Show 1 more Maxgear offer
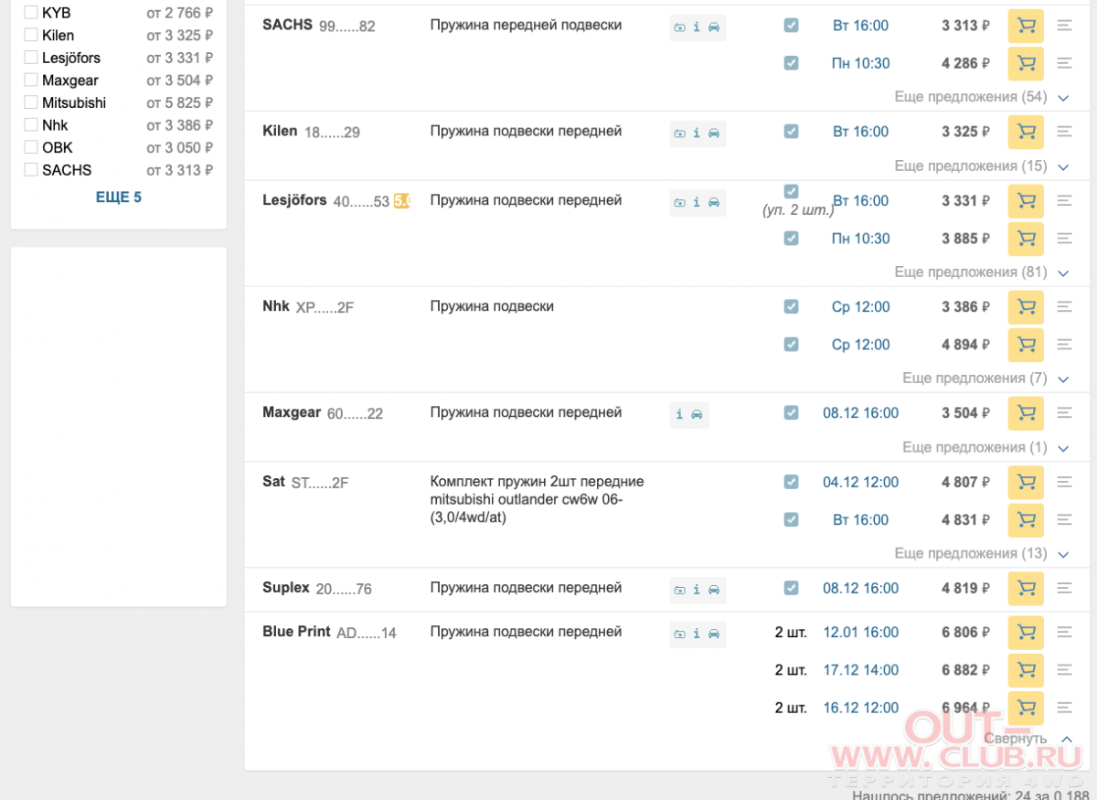The width and height of the screenshot is (1097, 800). 985,448
